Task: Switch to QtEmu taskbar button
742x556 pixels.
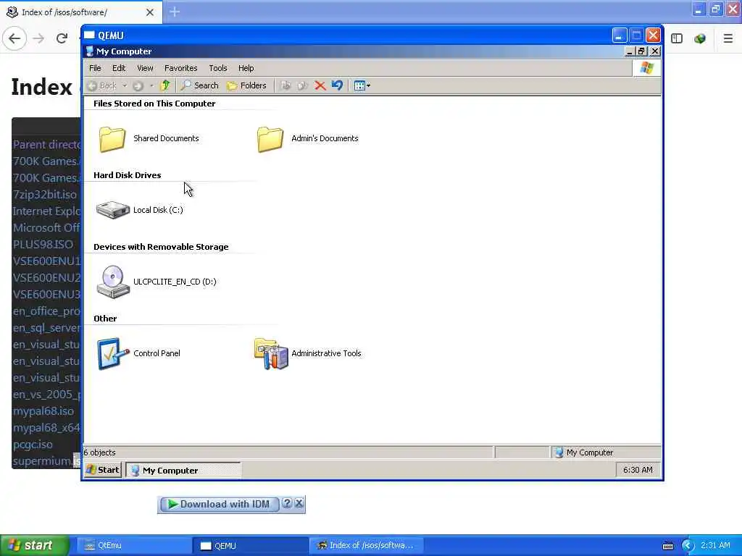Action: pyautogui.click(x=133, y=546)
